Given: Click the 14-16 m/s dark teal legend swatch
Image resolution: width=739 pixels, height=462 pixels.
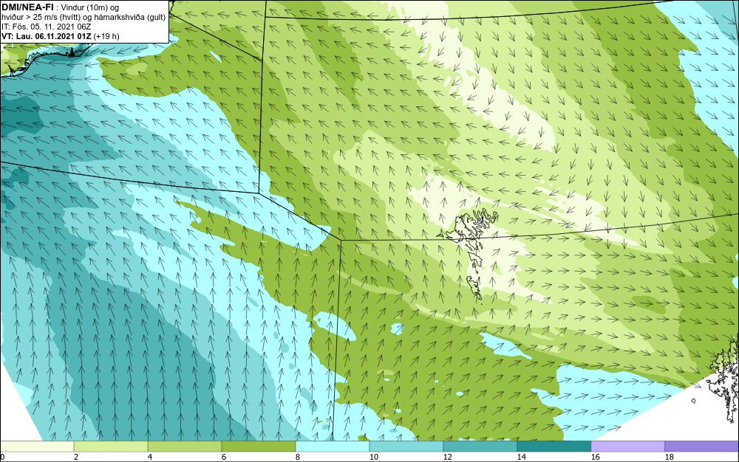Looking at the screenshot, I should [554, 446].
